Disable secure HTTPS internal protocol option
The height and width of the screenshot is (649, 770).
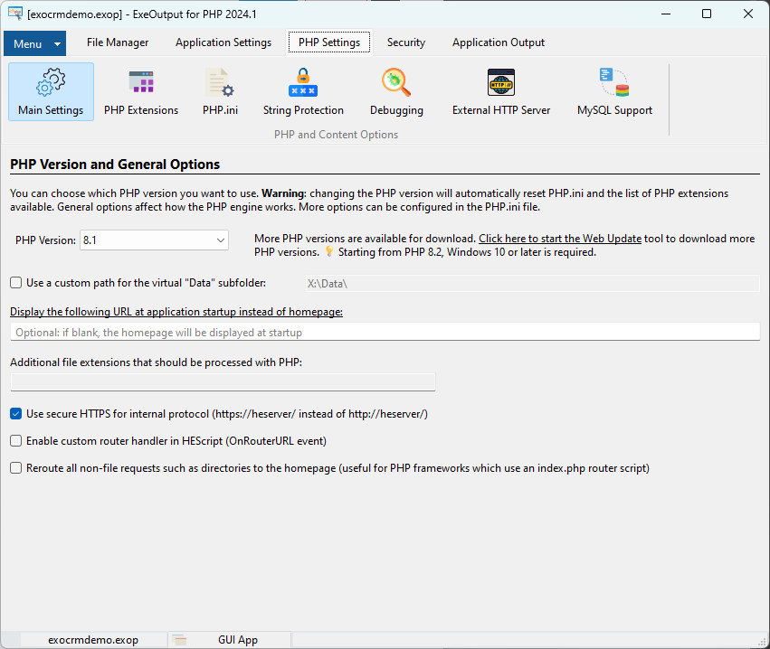(x=15, y=413)
